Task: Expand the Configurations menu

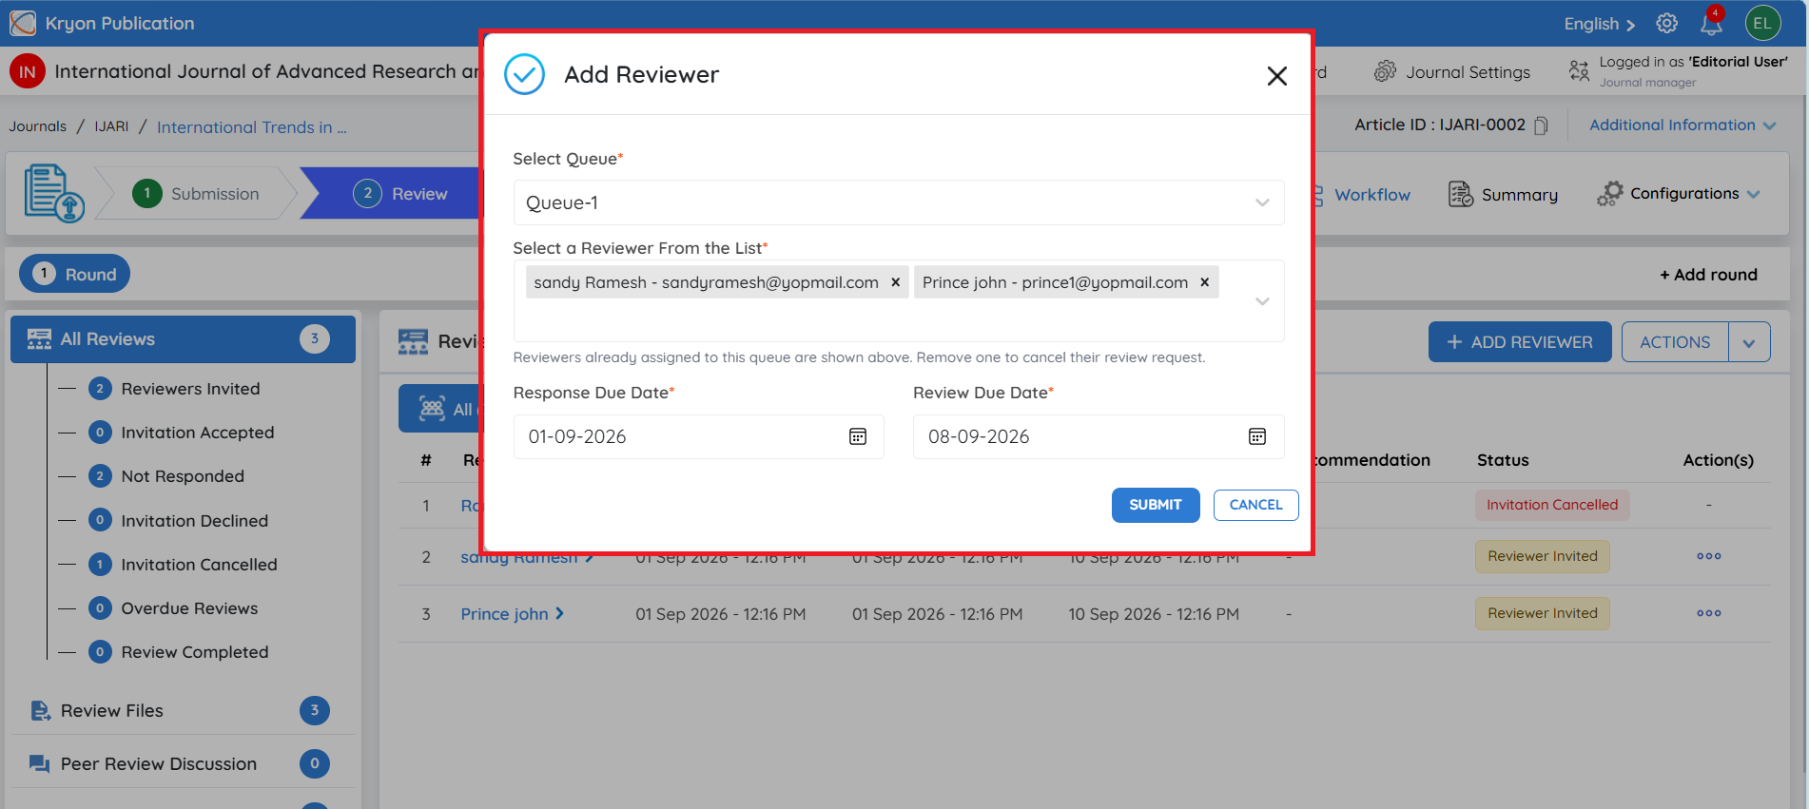Action: click(1679, 194)
